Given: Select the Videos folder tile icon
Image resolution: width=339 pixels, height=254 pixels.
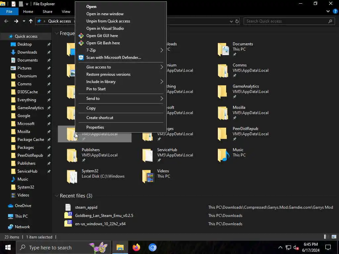Looking at the screenshot, I should (x=148, y=176).
